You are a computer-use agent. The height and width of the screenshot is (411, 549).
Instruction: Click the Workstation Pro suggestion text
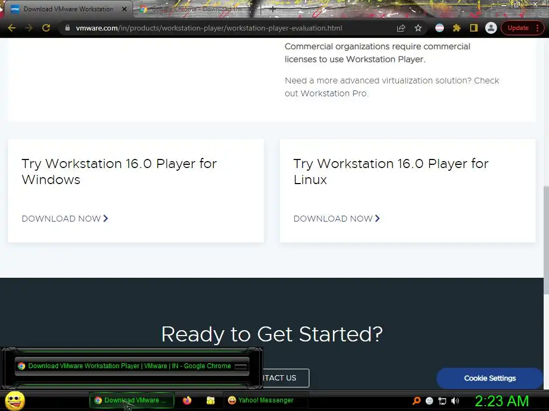pos(392,87)
